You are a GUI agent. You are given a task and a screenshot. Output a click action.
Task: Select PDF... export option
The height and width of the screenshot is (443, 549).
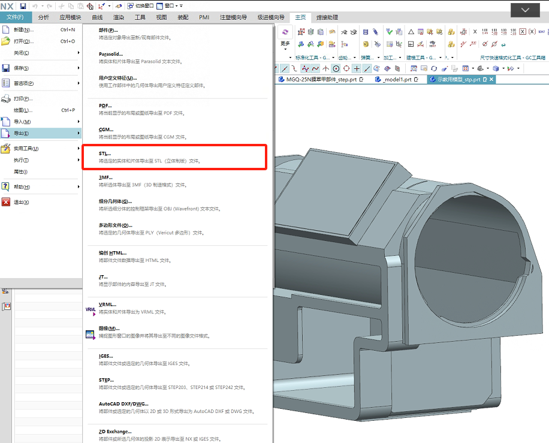click(x=177, y=109)
